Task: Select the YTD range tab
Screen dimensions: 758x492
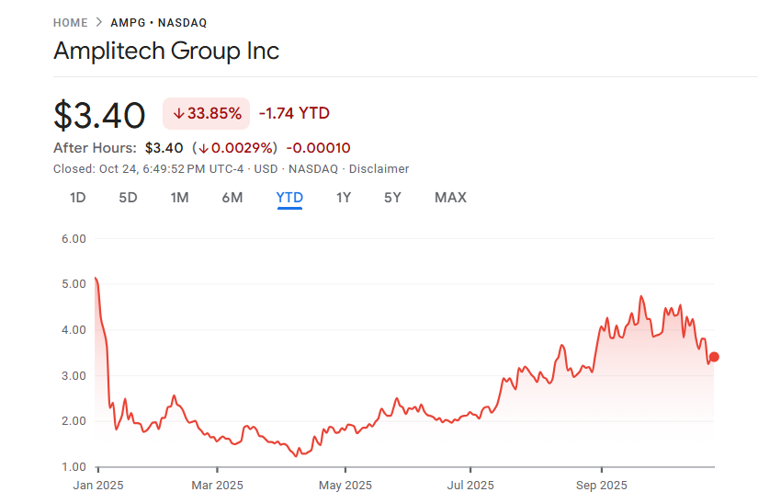Action: (289, 198)
